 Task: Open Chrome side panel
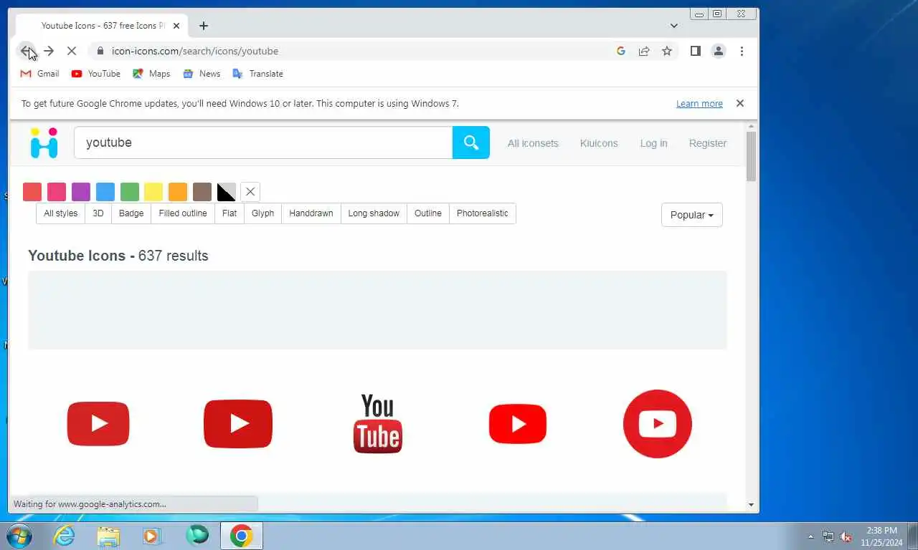(695, 51)
